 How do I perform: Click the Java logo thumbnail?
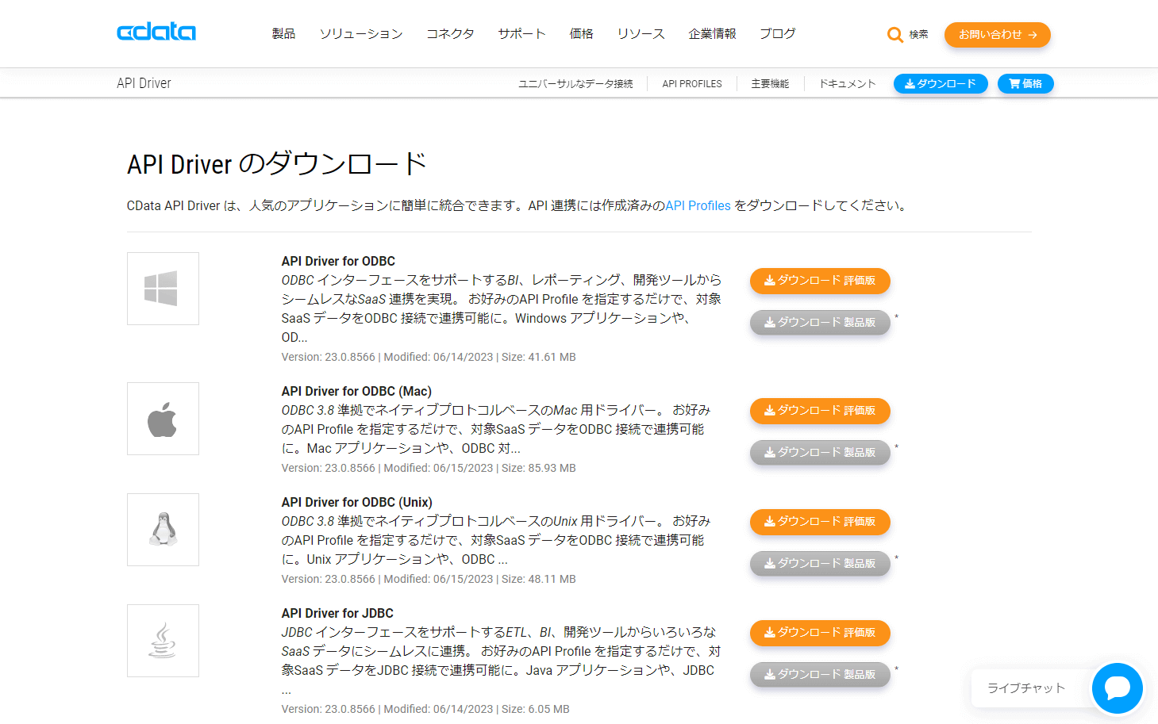click(163, 641)
